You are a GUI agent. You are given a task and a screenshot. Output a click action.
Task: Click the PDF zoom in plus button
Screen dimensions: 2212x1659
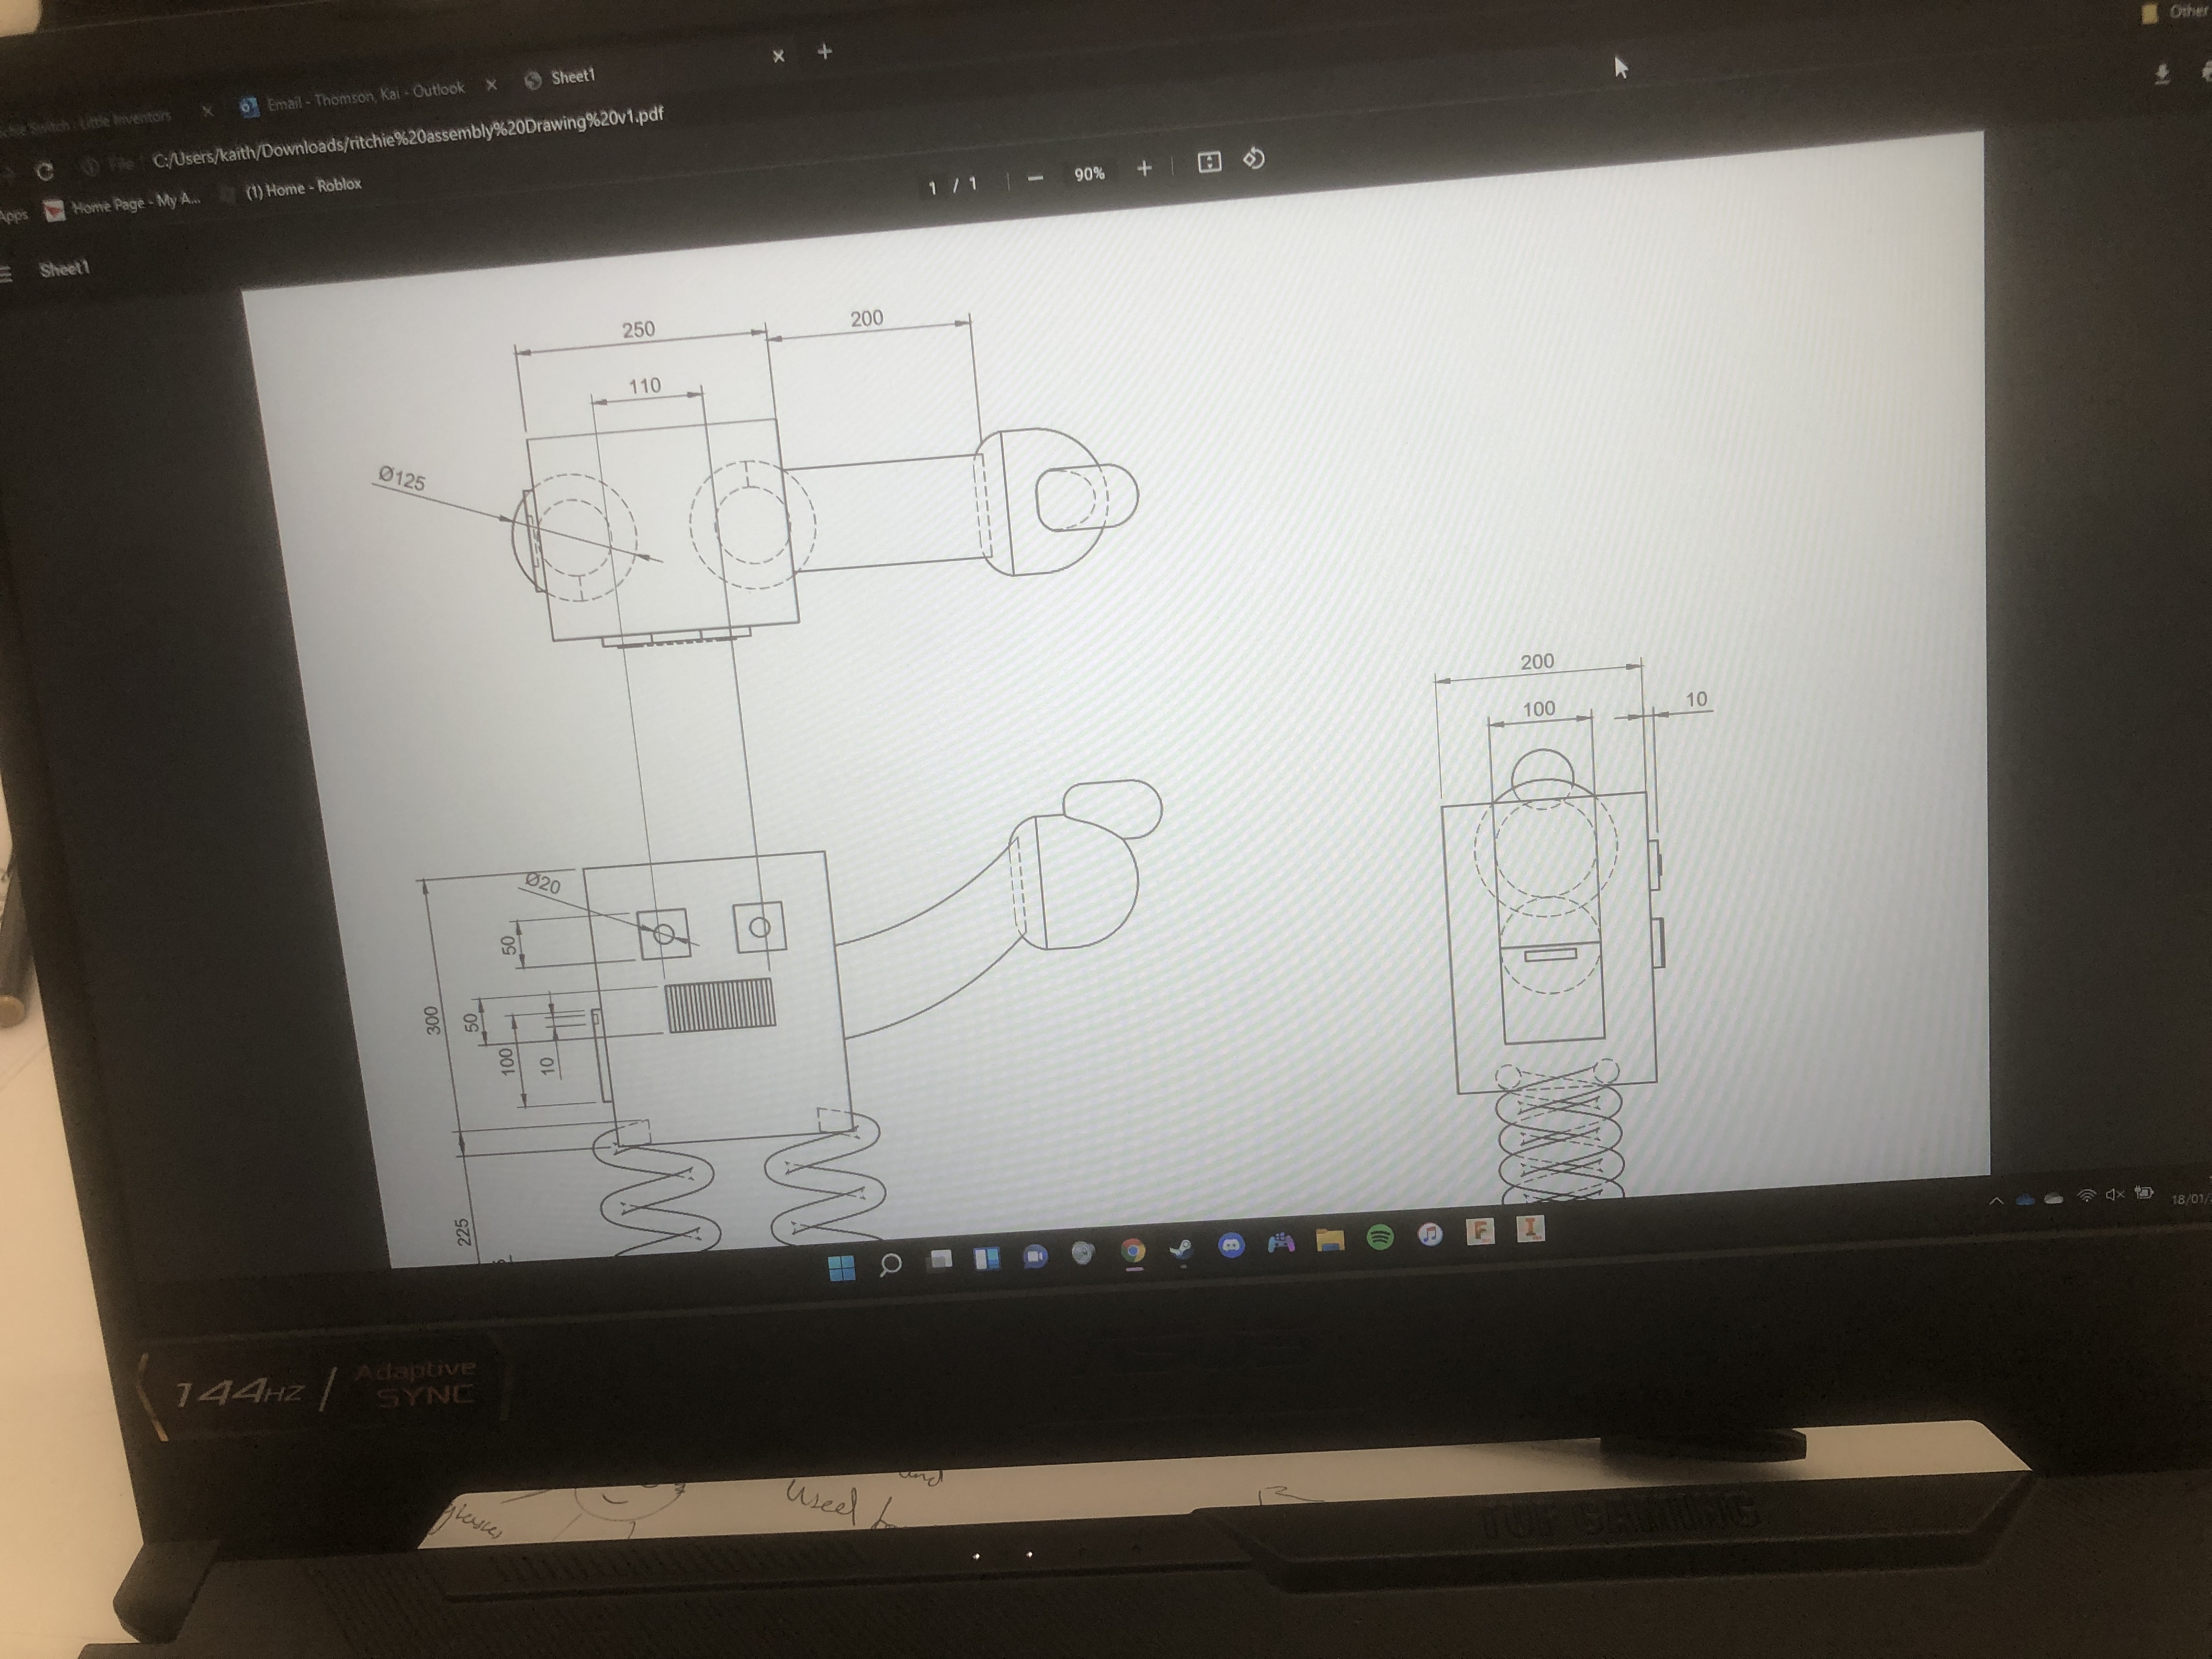click(1144, 169)
